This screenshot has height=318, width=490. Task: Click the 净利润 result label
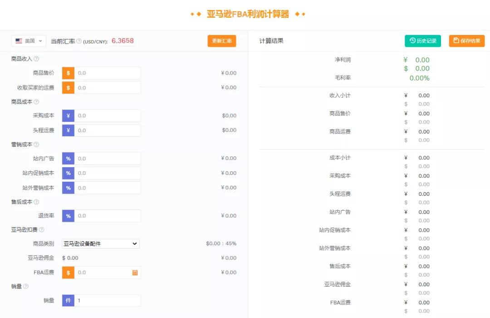point(343,60)
